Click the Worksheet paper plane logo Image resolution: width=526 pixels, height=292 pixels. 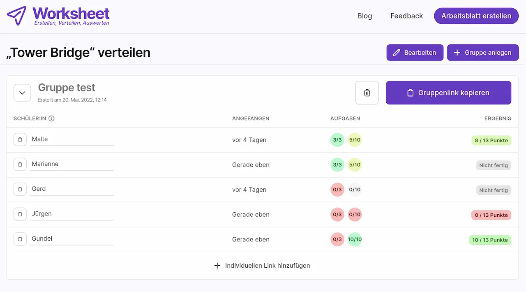pyautogui.click(x=16, y=16)
